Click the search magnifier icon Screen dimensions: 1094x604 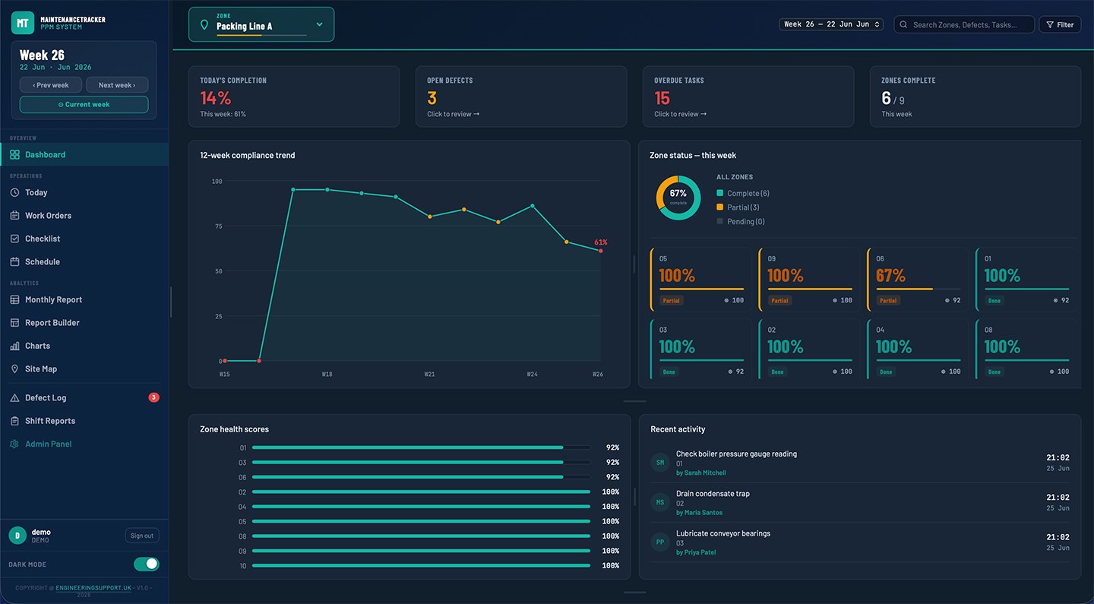coord(904,25)
